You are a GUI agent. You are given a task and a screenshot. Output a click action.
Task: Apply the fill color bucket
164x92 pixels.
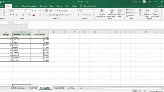click(x=29, y=15)
